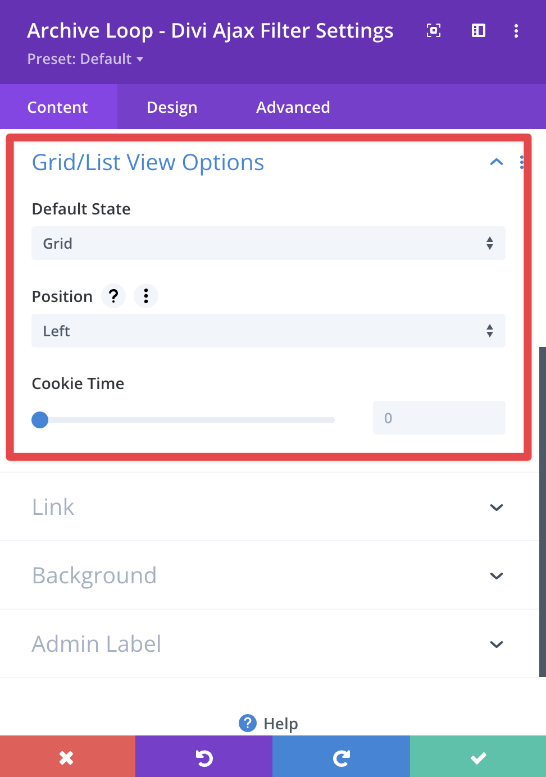This screenshot has width=546, height=777.
Task: Expand the Link section
Action: click(x=496, y=508)
